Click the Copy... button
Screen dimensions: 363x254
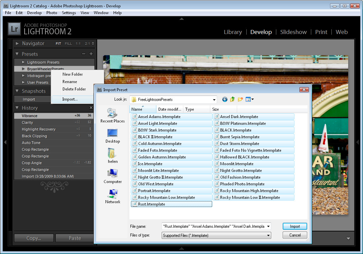34,238
